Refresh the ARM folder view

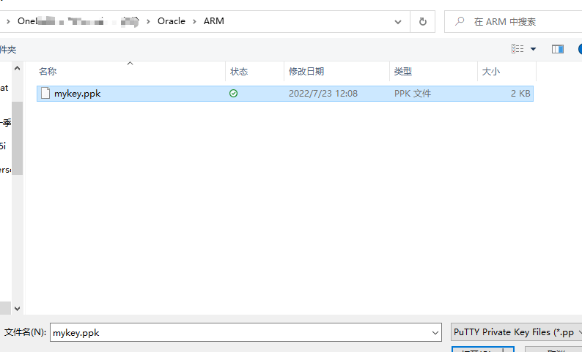tap(422, 21)
